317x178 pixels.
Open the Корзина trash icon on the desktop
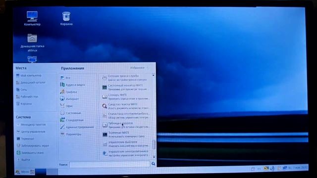[x=66, y=19]
